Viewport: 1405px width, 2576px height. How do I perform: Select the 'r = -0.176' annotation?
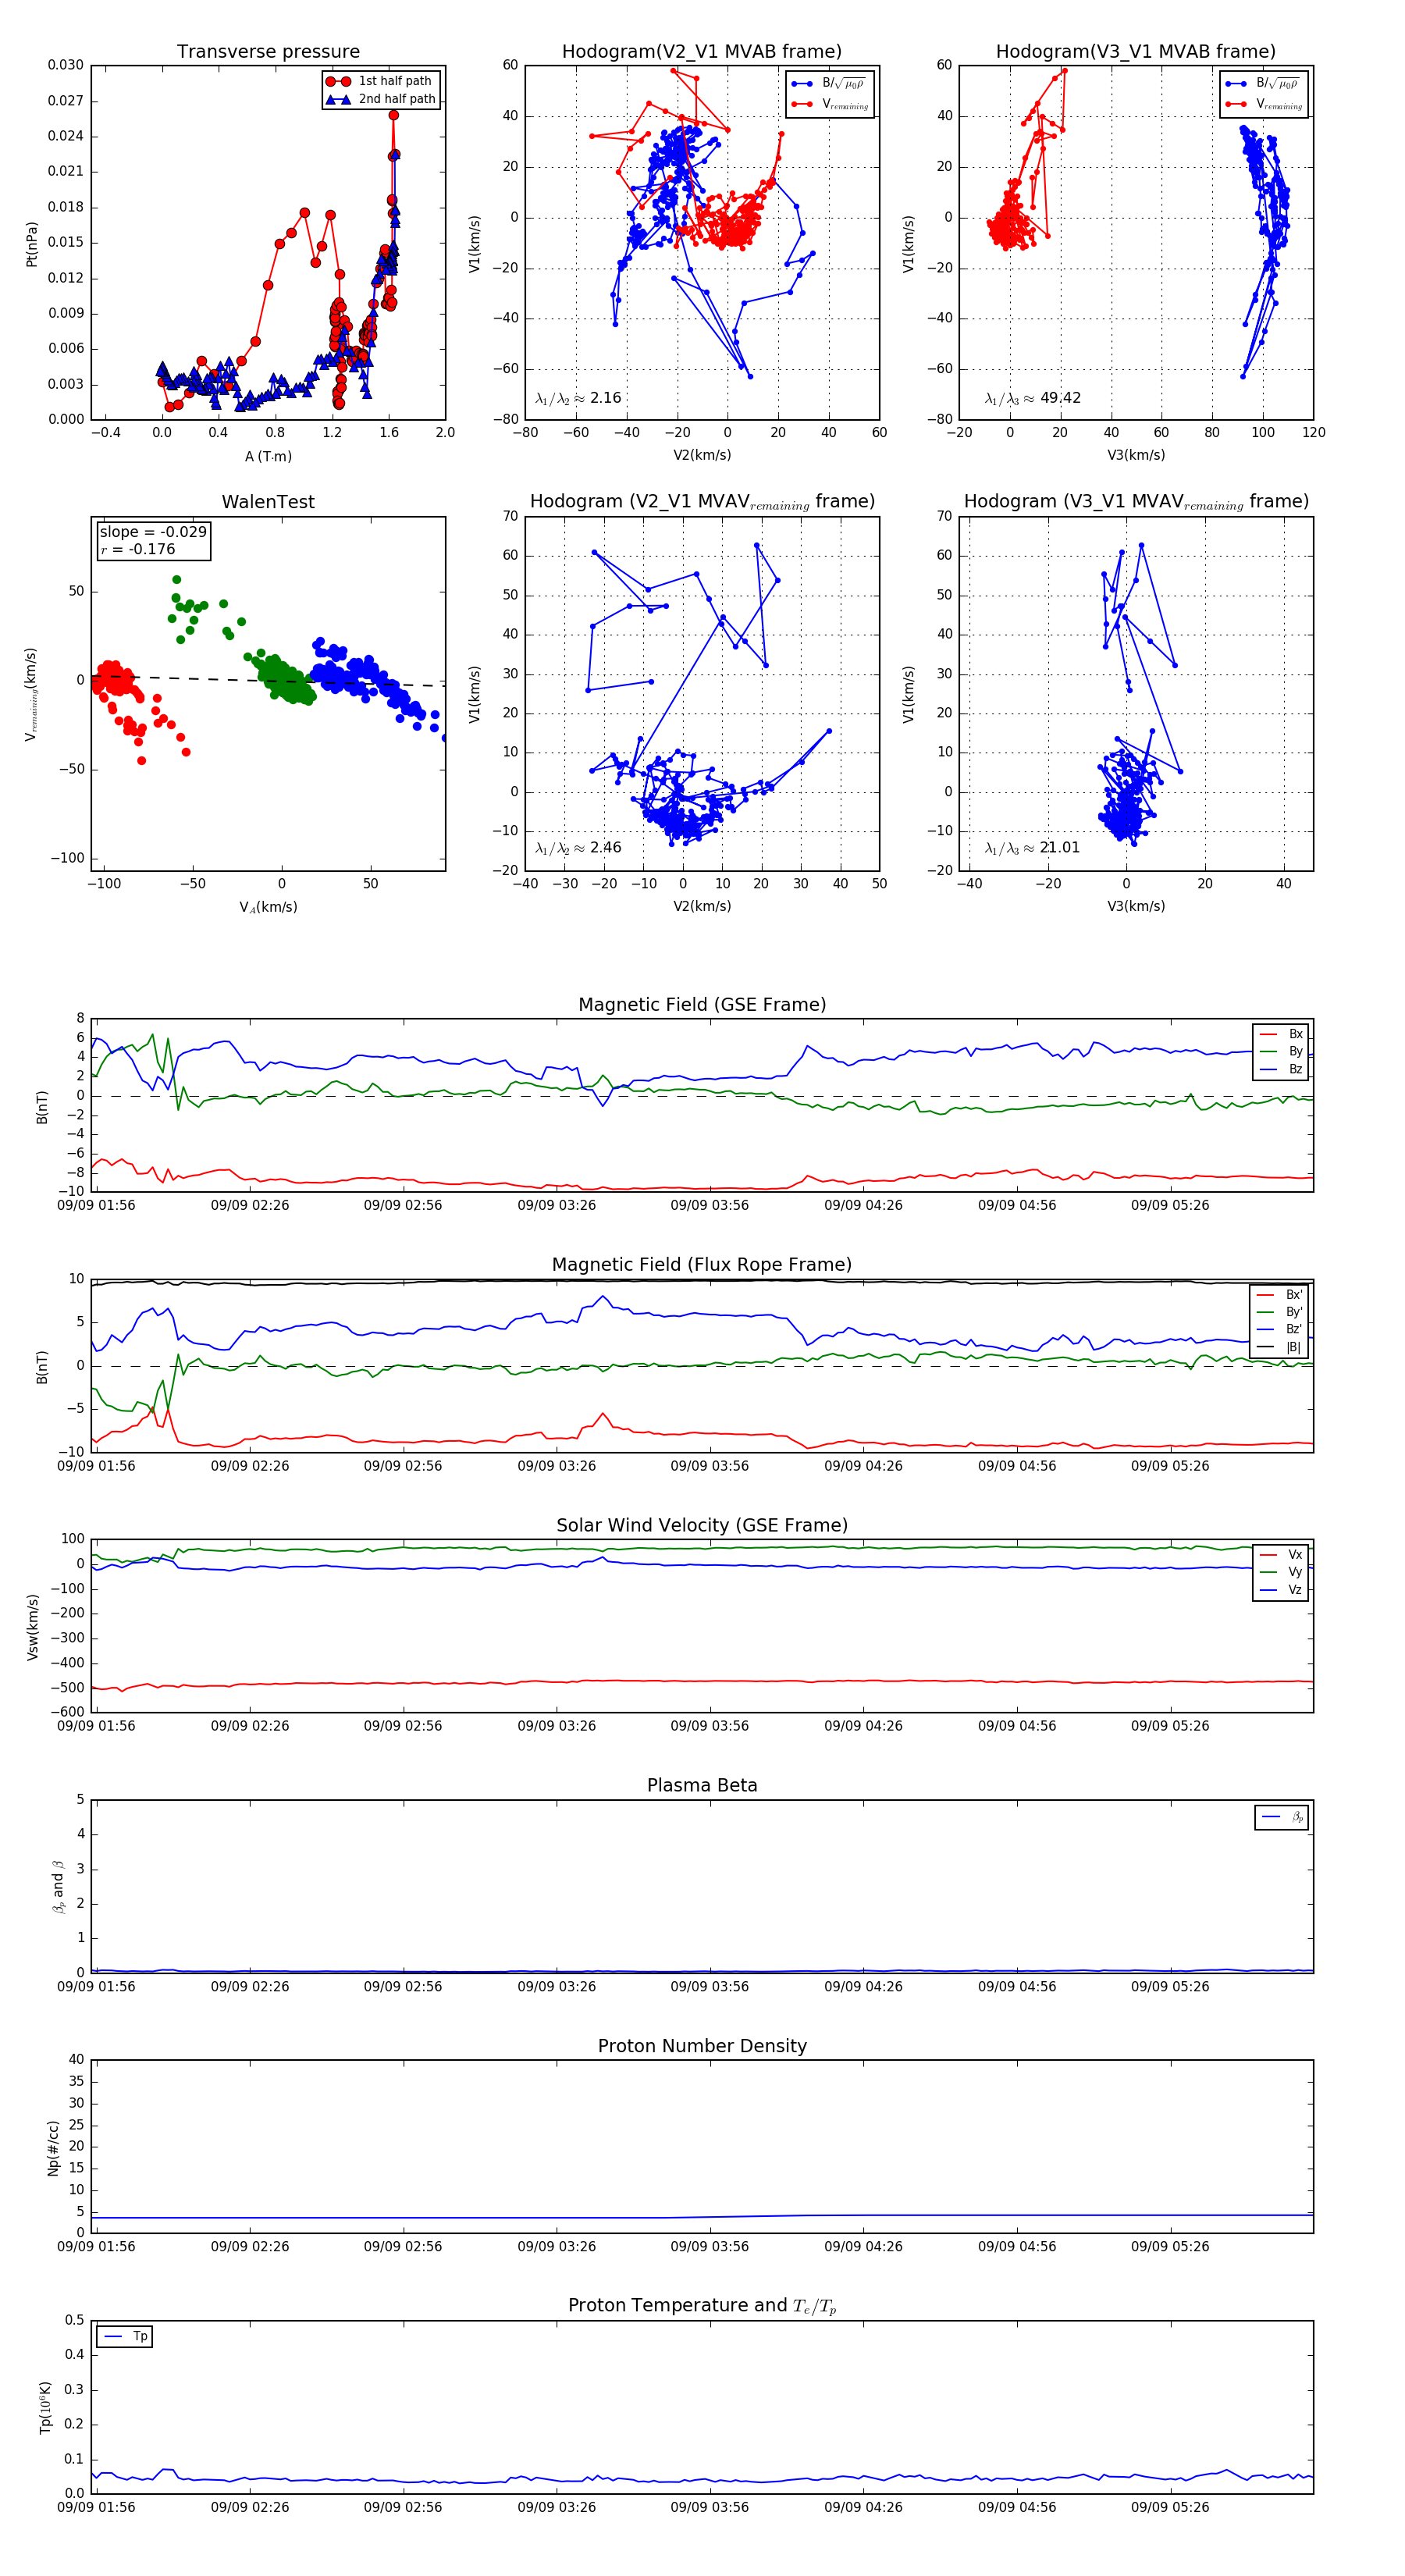138,549
